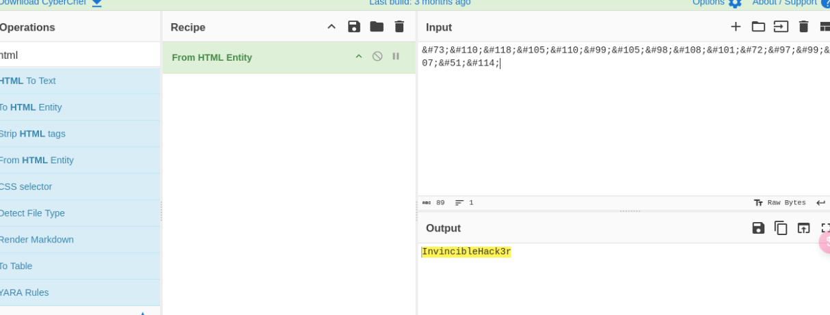Load a saved recipe folder icon
The image size is (830, 315).
pyautogui.click(x=377, y=27)
